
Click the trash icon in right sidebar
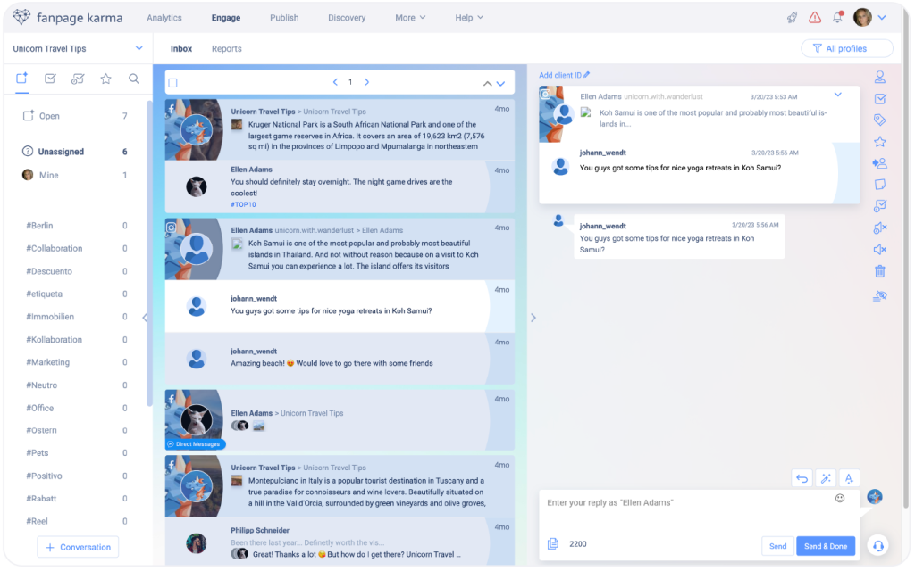click(879, 272)
